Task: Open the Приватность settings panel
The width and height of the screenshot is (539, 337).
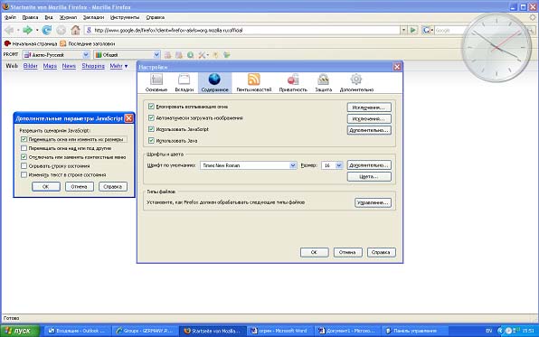Action: click(293, 83)
